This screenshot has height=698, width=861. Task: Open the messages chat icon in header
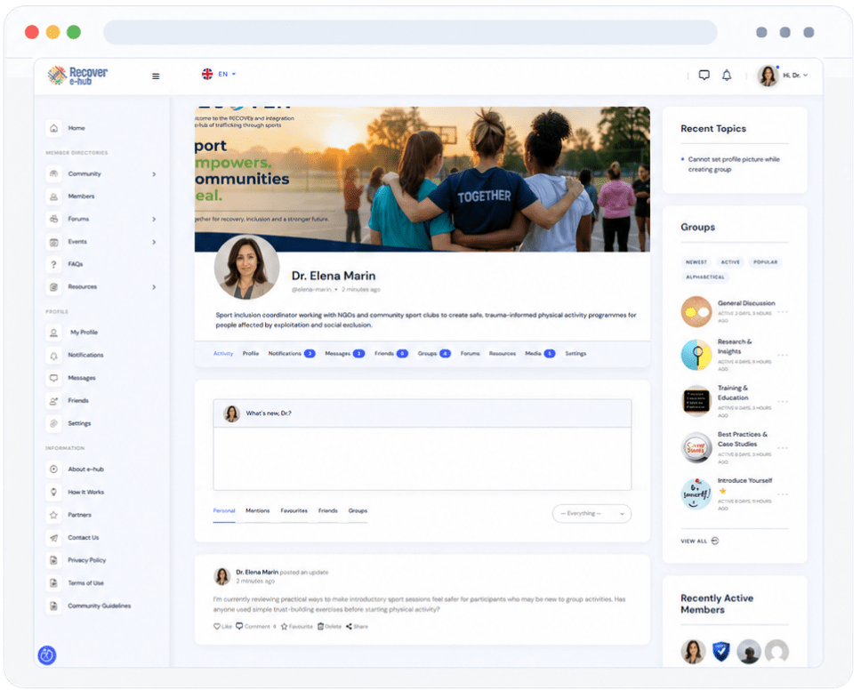(x=704, y=76)
